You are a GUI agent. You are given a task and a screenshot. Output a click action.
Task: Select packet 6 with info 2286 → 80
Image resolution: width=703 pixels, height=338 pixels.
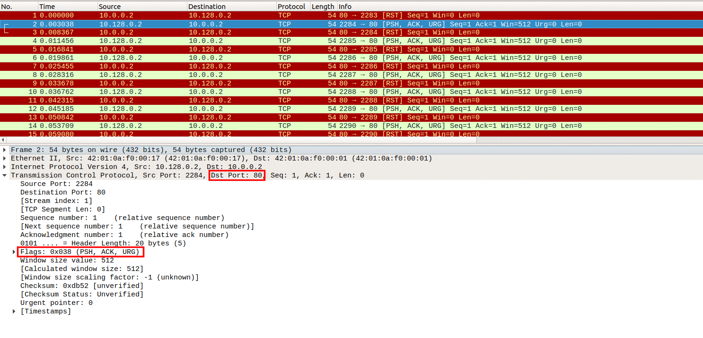[351, 58]
